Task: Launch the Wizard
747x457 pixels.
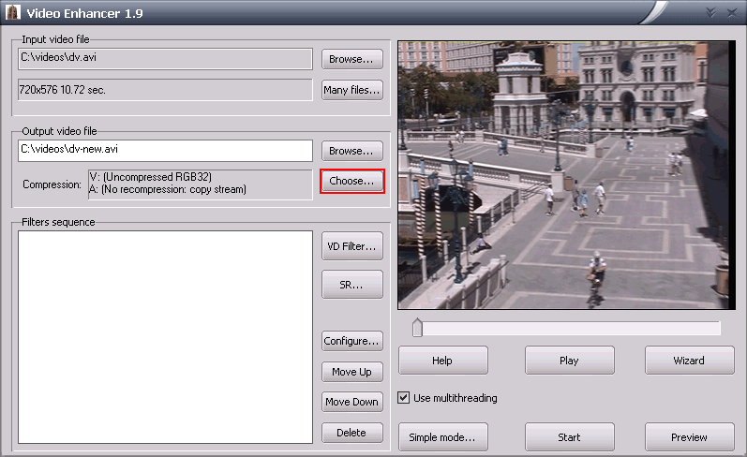Action: pos(689,361)
